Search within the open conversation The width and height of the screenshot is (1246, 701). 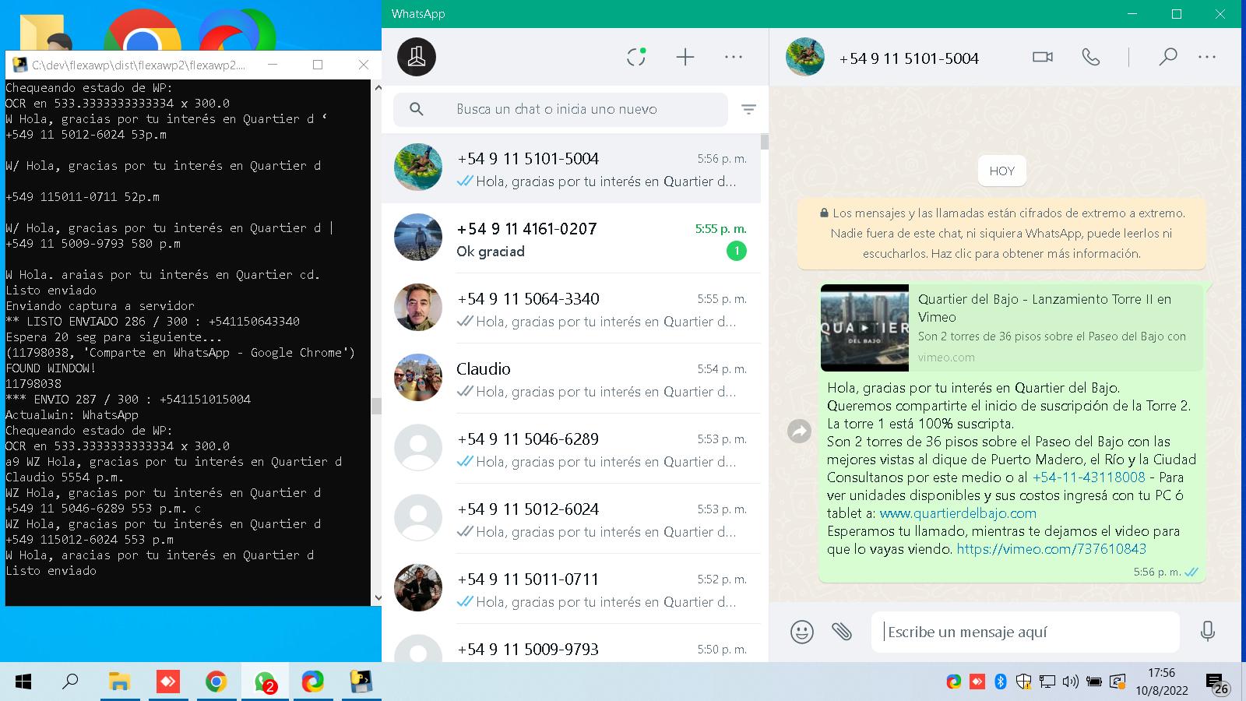[1167, 57]
